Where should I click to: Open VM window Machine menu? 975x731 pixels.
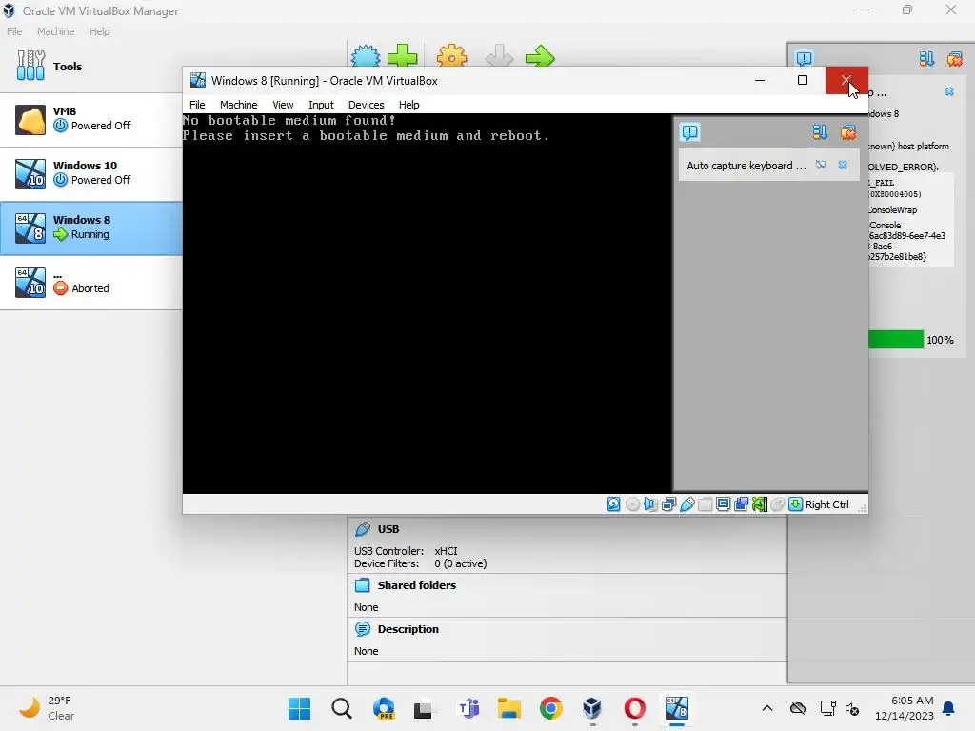point(238,105)
